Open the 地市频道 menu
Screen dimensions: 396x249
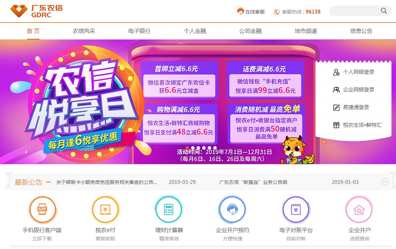pos(306,31)
